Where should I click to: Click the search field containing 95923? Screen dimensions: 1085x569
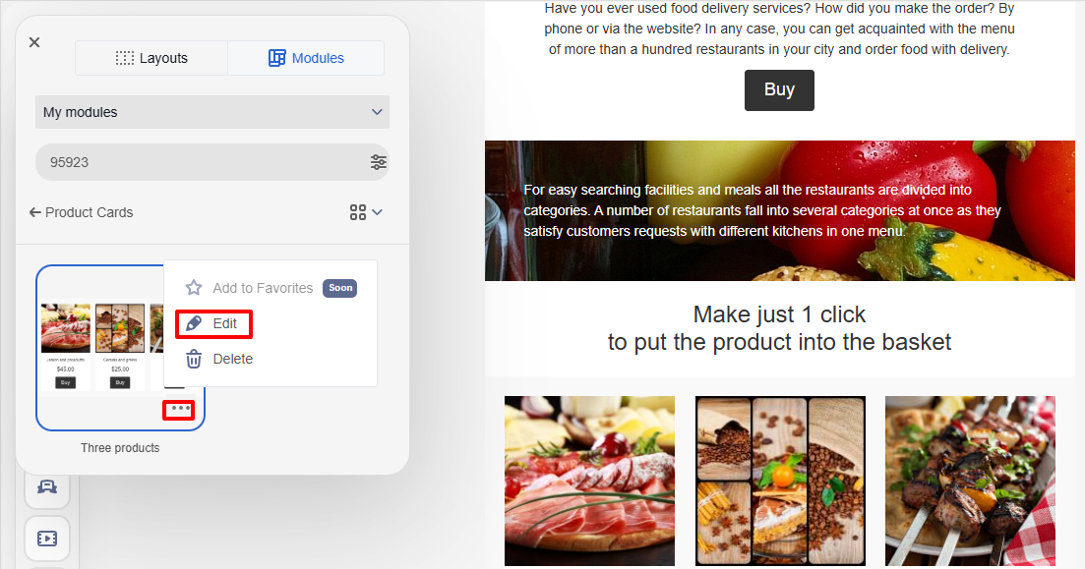[201, 162]
